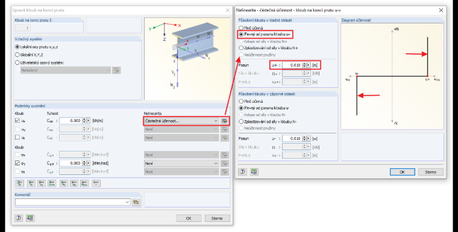Click the edit icon beside the Natočený combo

click(116, 70)
